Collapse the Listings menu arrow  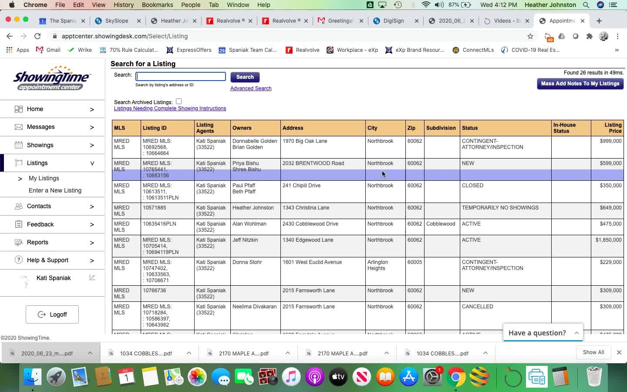92,163
